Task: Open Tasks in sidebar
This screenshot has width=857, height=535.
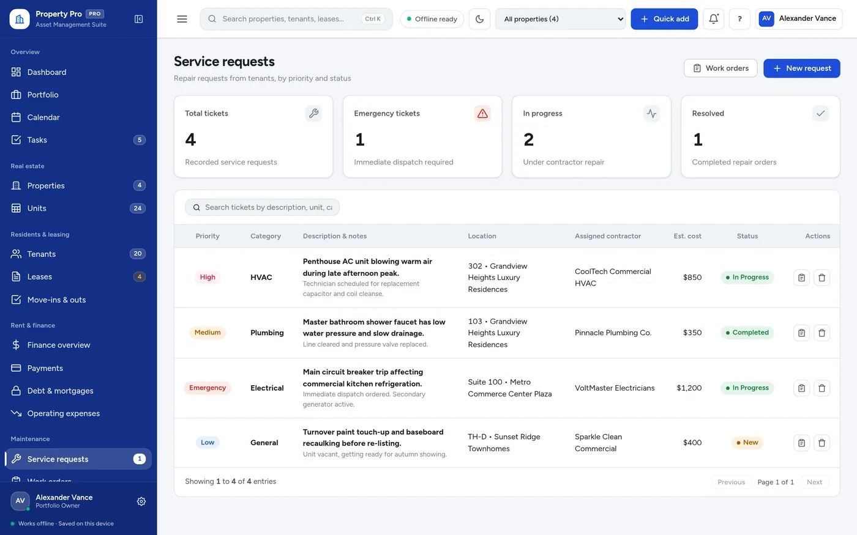Action: pos(78,140)
